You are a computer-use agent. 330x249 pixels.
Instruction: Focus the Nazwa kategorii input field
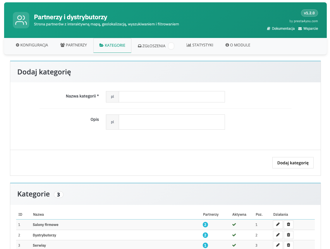[172, 97]
